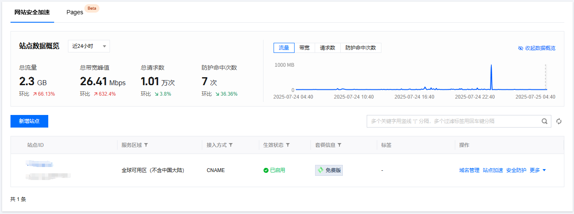Click the search magnifier icon
Viewport: 574px width, 214px height.
(545, 121)
